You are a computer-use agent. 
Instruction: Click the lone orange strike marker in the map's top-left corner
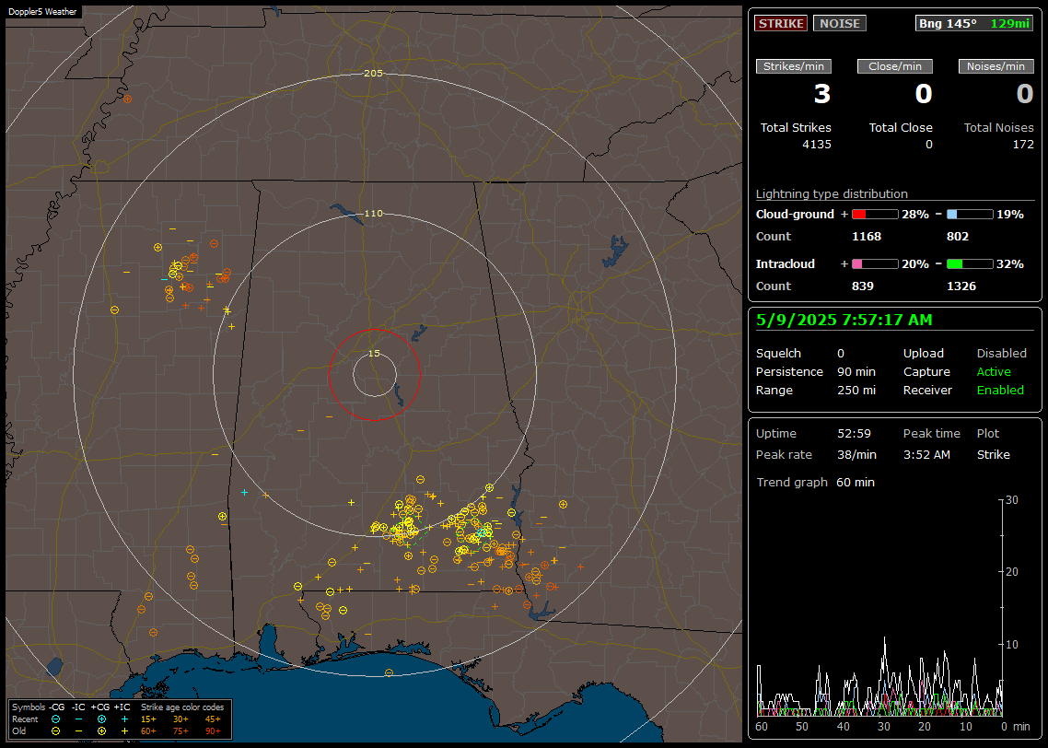tap(127, 99)
